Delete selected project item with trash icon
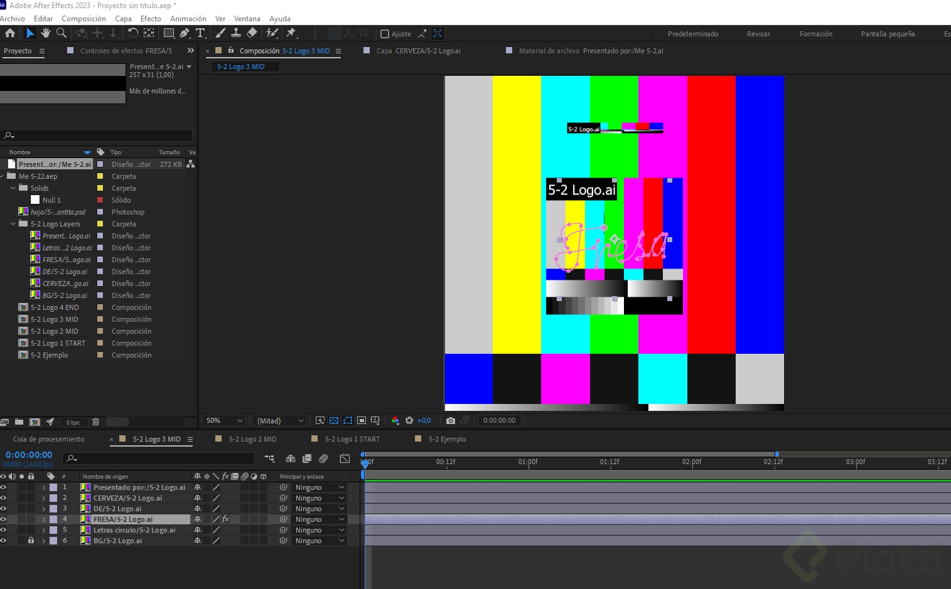This screenshot has width=951, height=589. [x=95, y=422]
